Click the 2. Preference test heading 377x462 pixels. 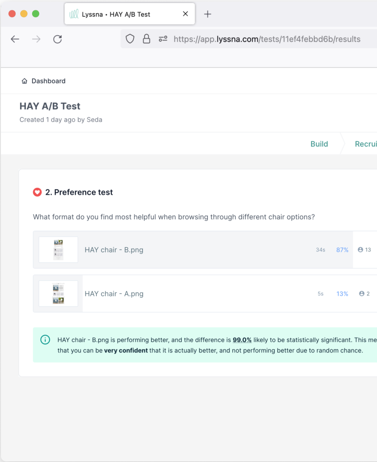[79, 192]
